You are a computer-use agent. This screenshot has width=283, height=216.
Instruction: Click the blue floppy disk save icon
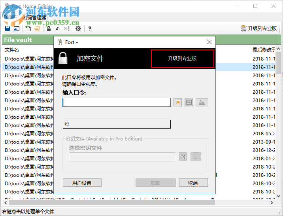8,28
